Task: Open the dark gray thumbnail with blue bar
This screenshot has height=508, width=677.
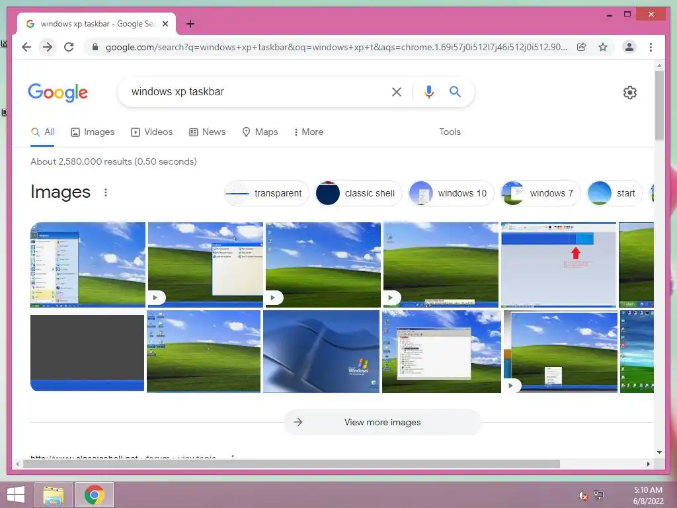Action: (87, 353)
